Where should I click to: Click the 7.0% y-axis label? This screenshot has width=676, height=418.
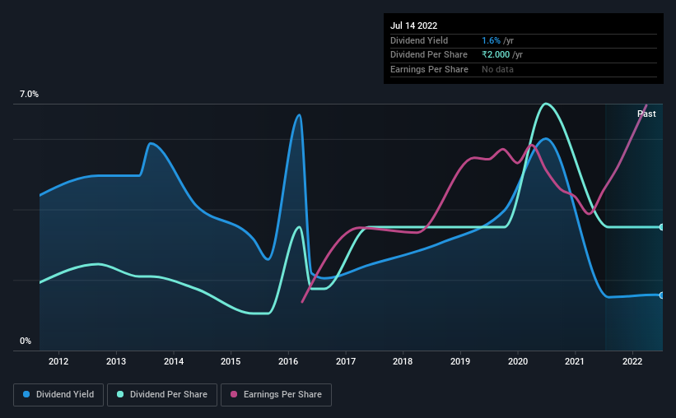click(29, 95)
